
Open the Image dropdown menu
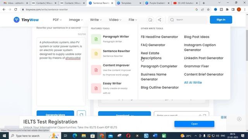click(x=76, y=20)
